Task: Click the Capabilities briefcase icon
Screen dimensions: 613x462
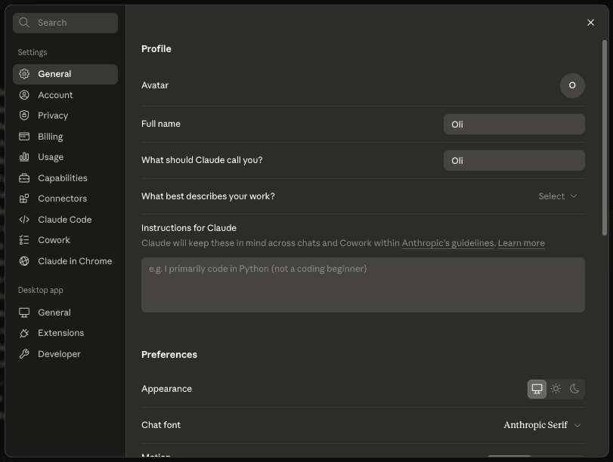Action: pyautogui.click(x=24, y=178)
